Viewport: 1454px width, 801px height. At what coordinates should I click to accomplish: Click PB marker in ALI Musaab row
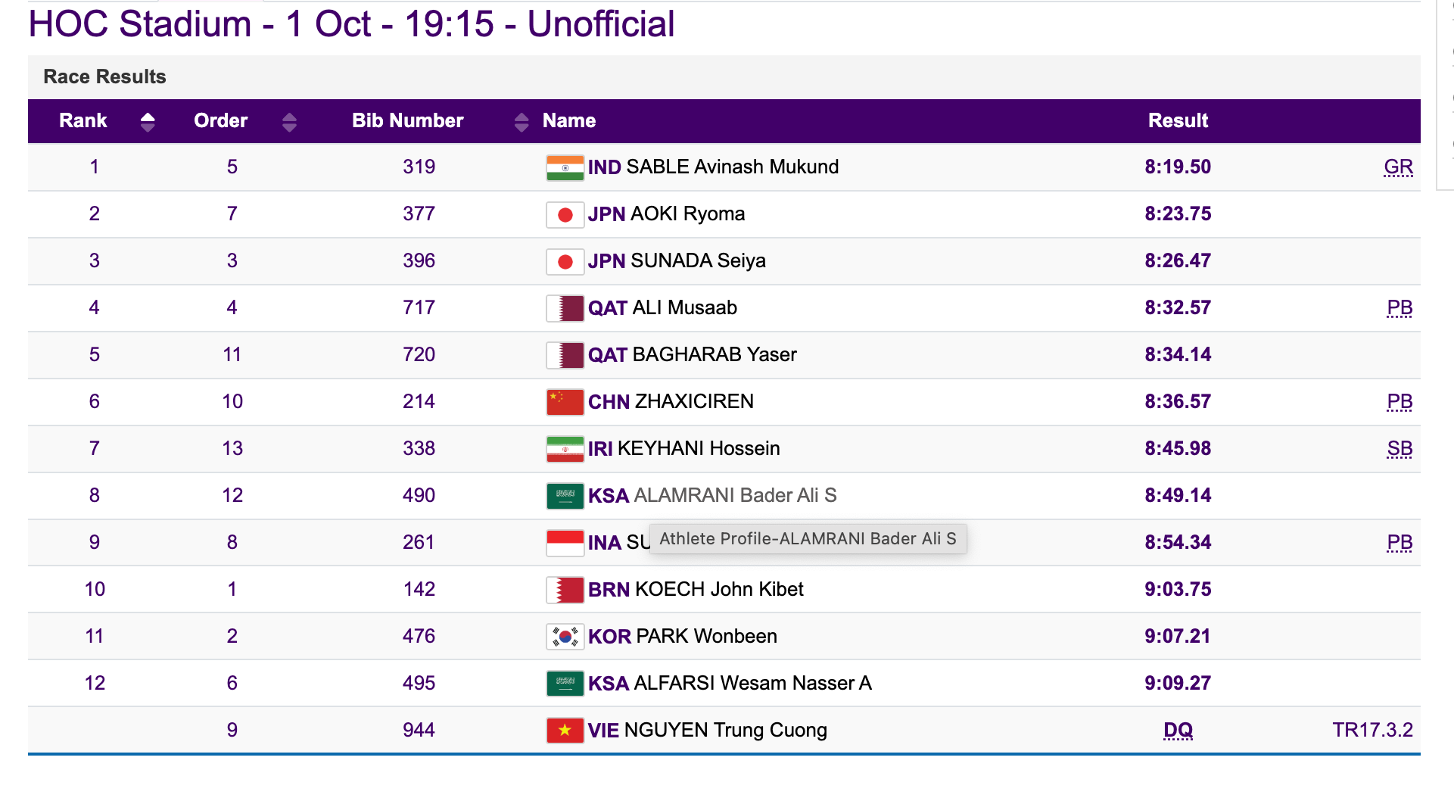tap(1400, 307)
